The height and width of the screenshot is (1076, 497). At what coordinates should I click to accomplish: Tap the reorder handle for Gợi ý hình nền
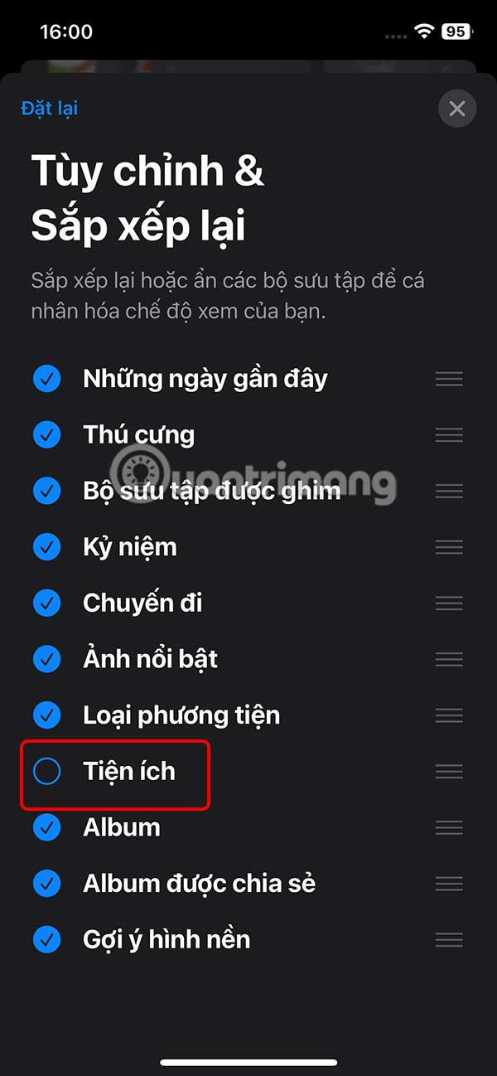(449, 940)
